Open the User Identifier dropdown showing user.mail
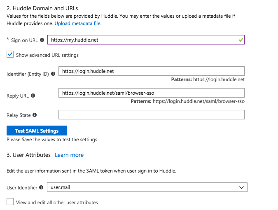This screenshot has width=278, height=210. (x=147, y=188)
